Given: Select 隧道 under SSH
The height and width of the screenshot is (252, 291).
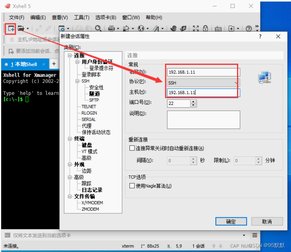Looking at the screenshot, I should [x=94, y=94].
